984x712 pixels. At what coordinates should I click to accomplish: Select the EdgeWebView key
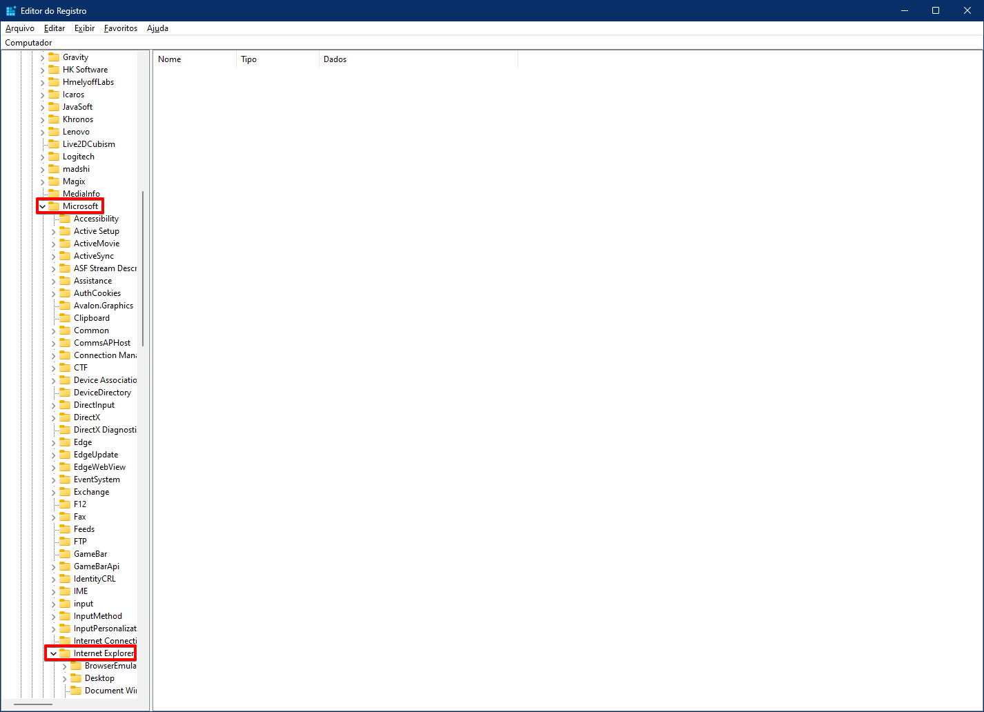click(x=99, y=467)
